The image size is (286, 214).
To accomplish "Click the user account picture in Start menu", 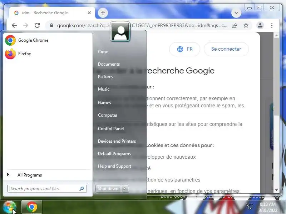I will 120,32.
